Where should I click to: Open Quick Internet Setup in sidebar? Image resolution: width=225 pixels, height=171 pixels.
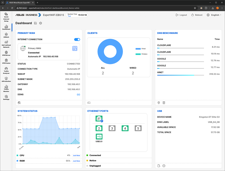(6, 17)
